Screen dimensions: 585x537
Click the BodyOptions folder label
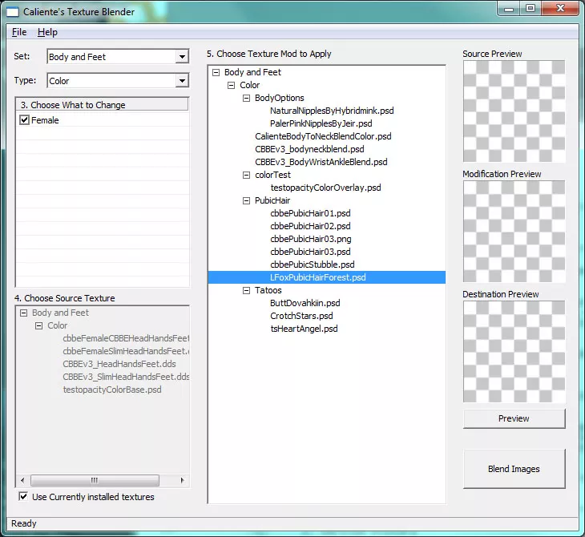[280, 98]
